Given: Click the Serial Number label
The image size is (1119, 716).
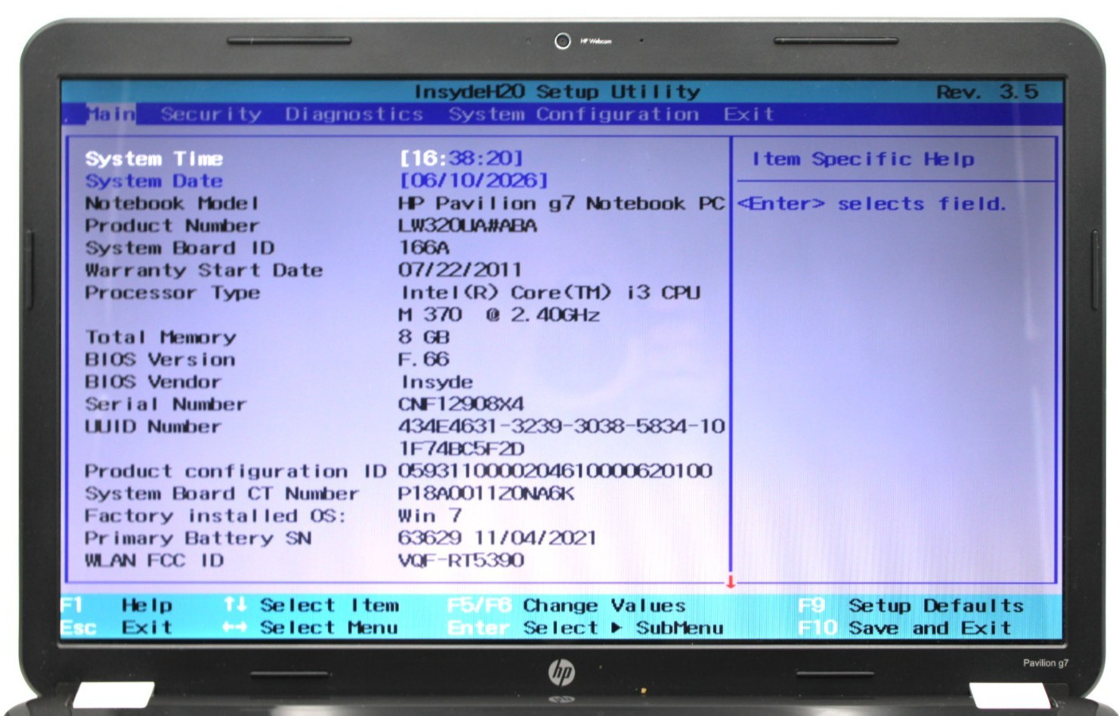Looking at the screenshot, I should coord(165,404).
